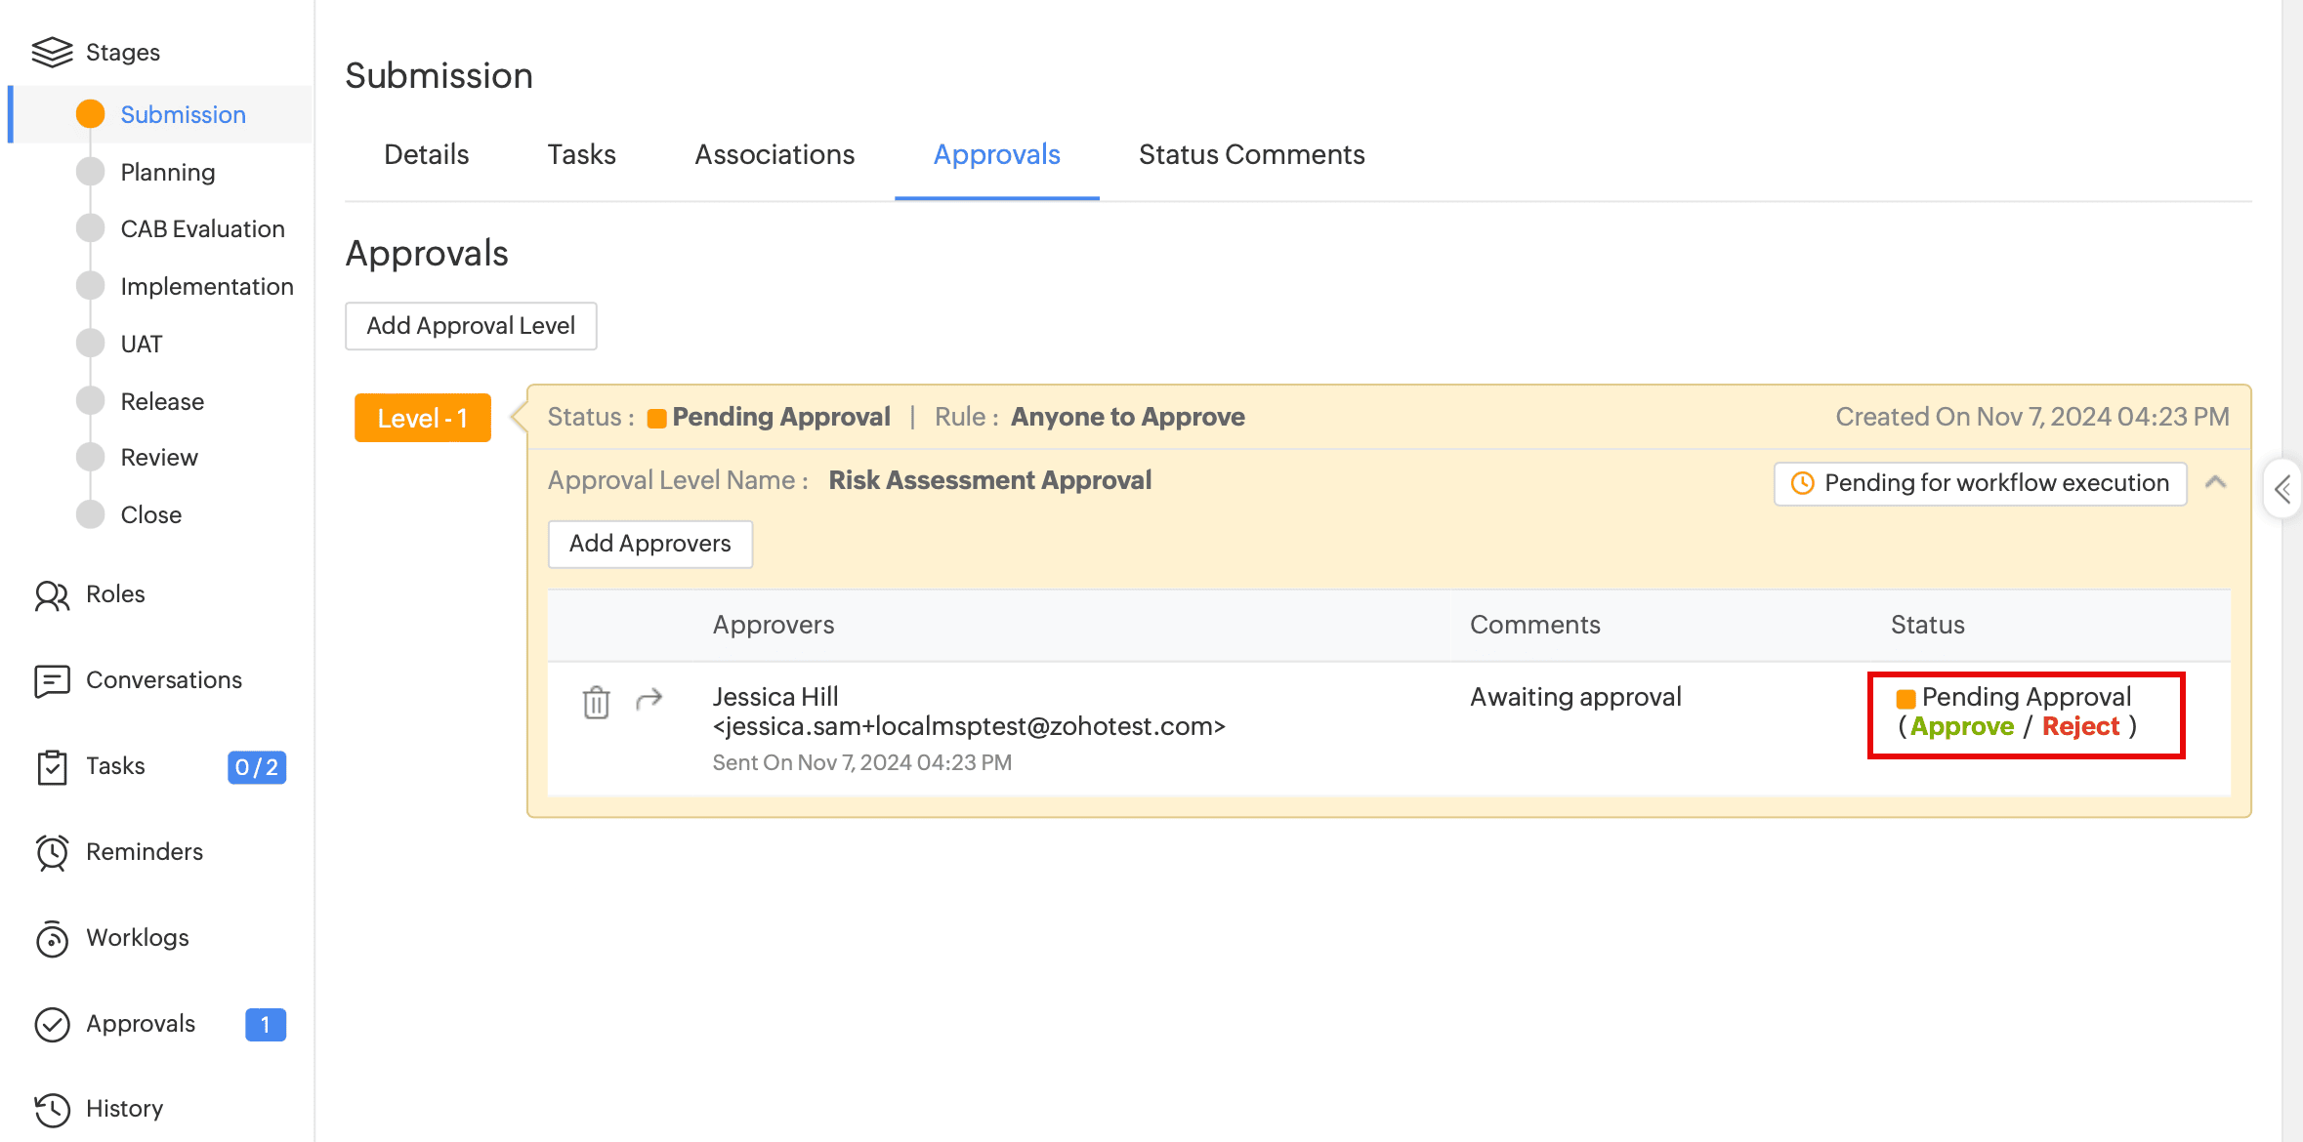Click the trash icon beside Jessica Hill
2303x1142 pixels.
coord(596,702)
